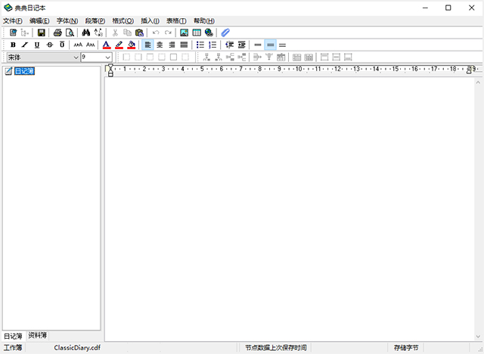Click the Save floppy disk icon
Screen dimensions: 484x354
click(41, 33)
